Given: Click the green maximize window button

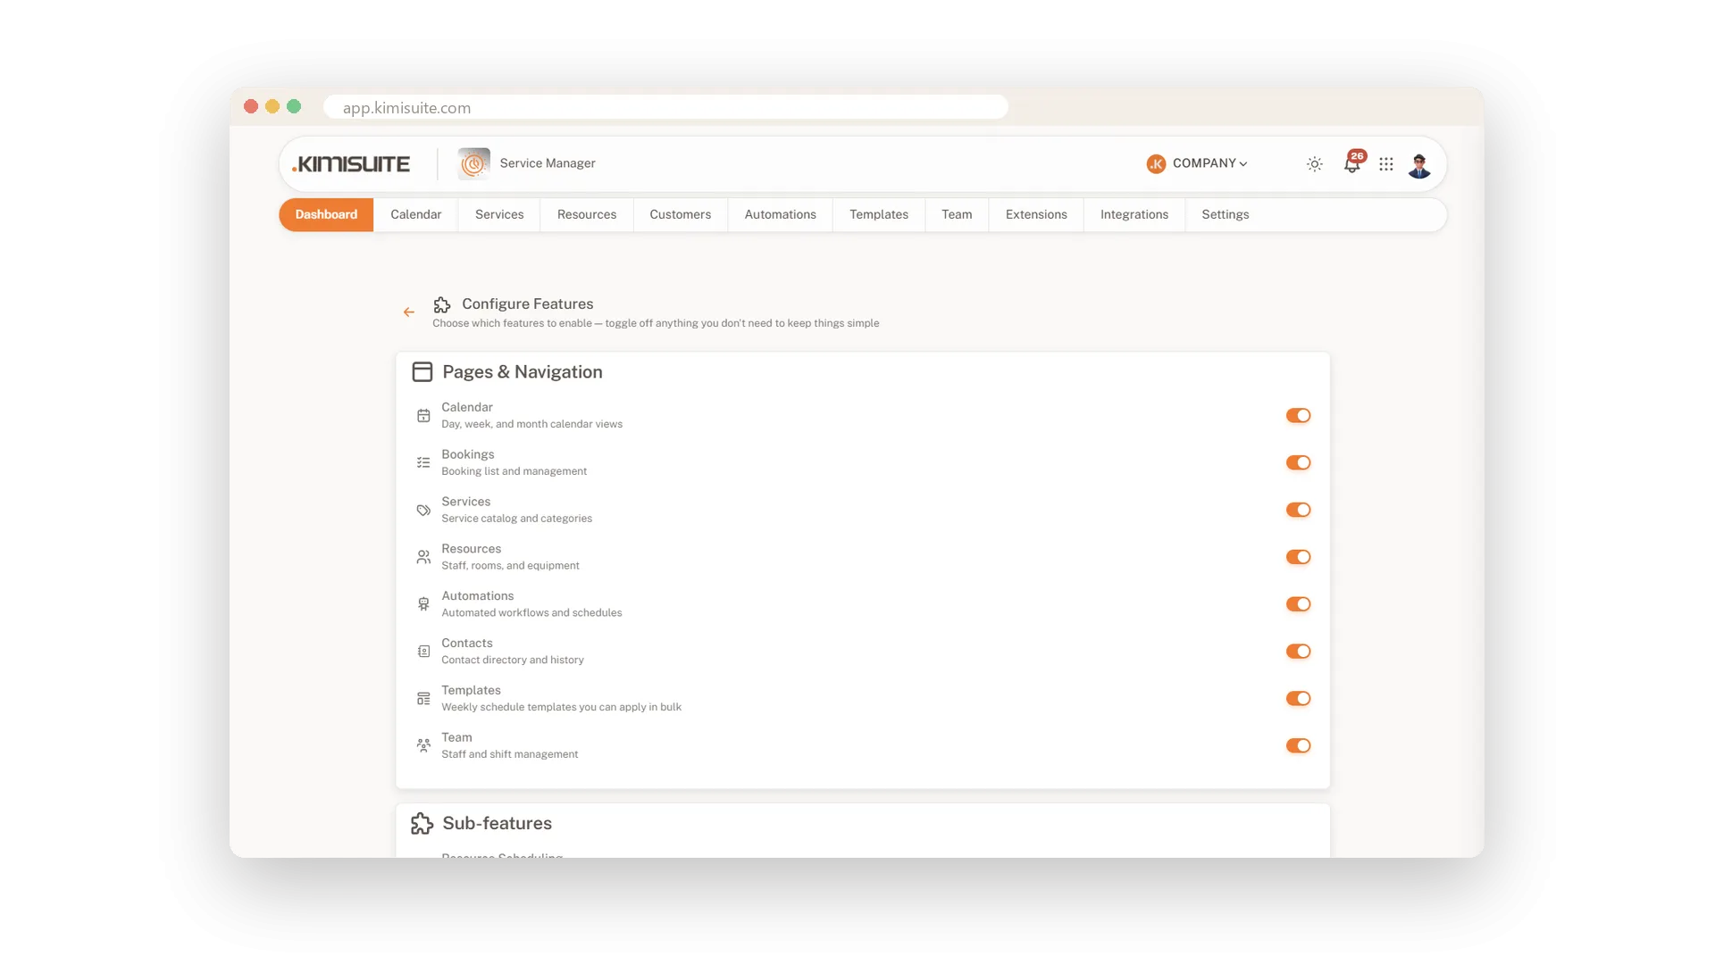Looking at the screenshot, I should coord(294,107).
